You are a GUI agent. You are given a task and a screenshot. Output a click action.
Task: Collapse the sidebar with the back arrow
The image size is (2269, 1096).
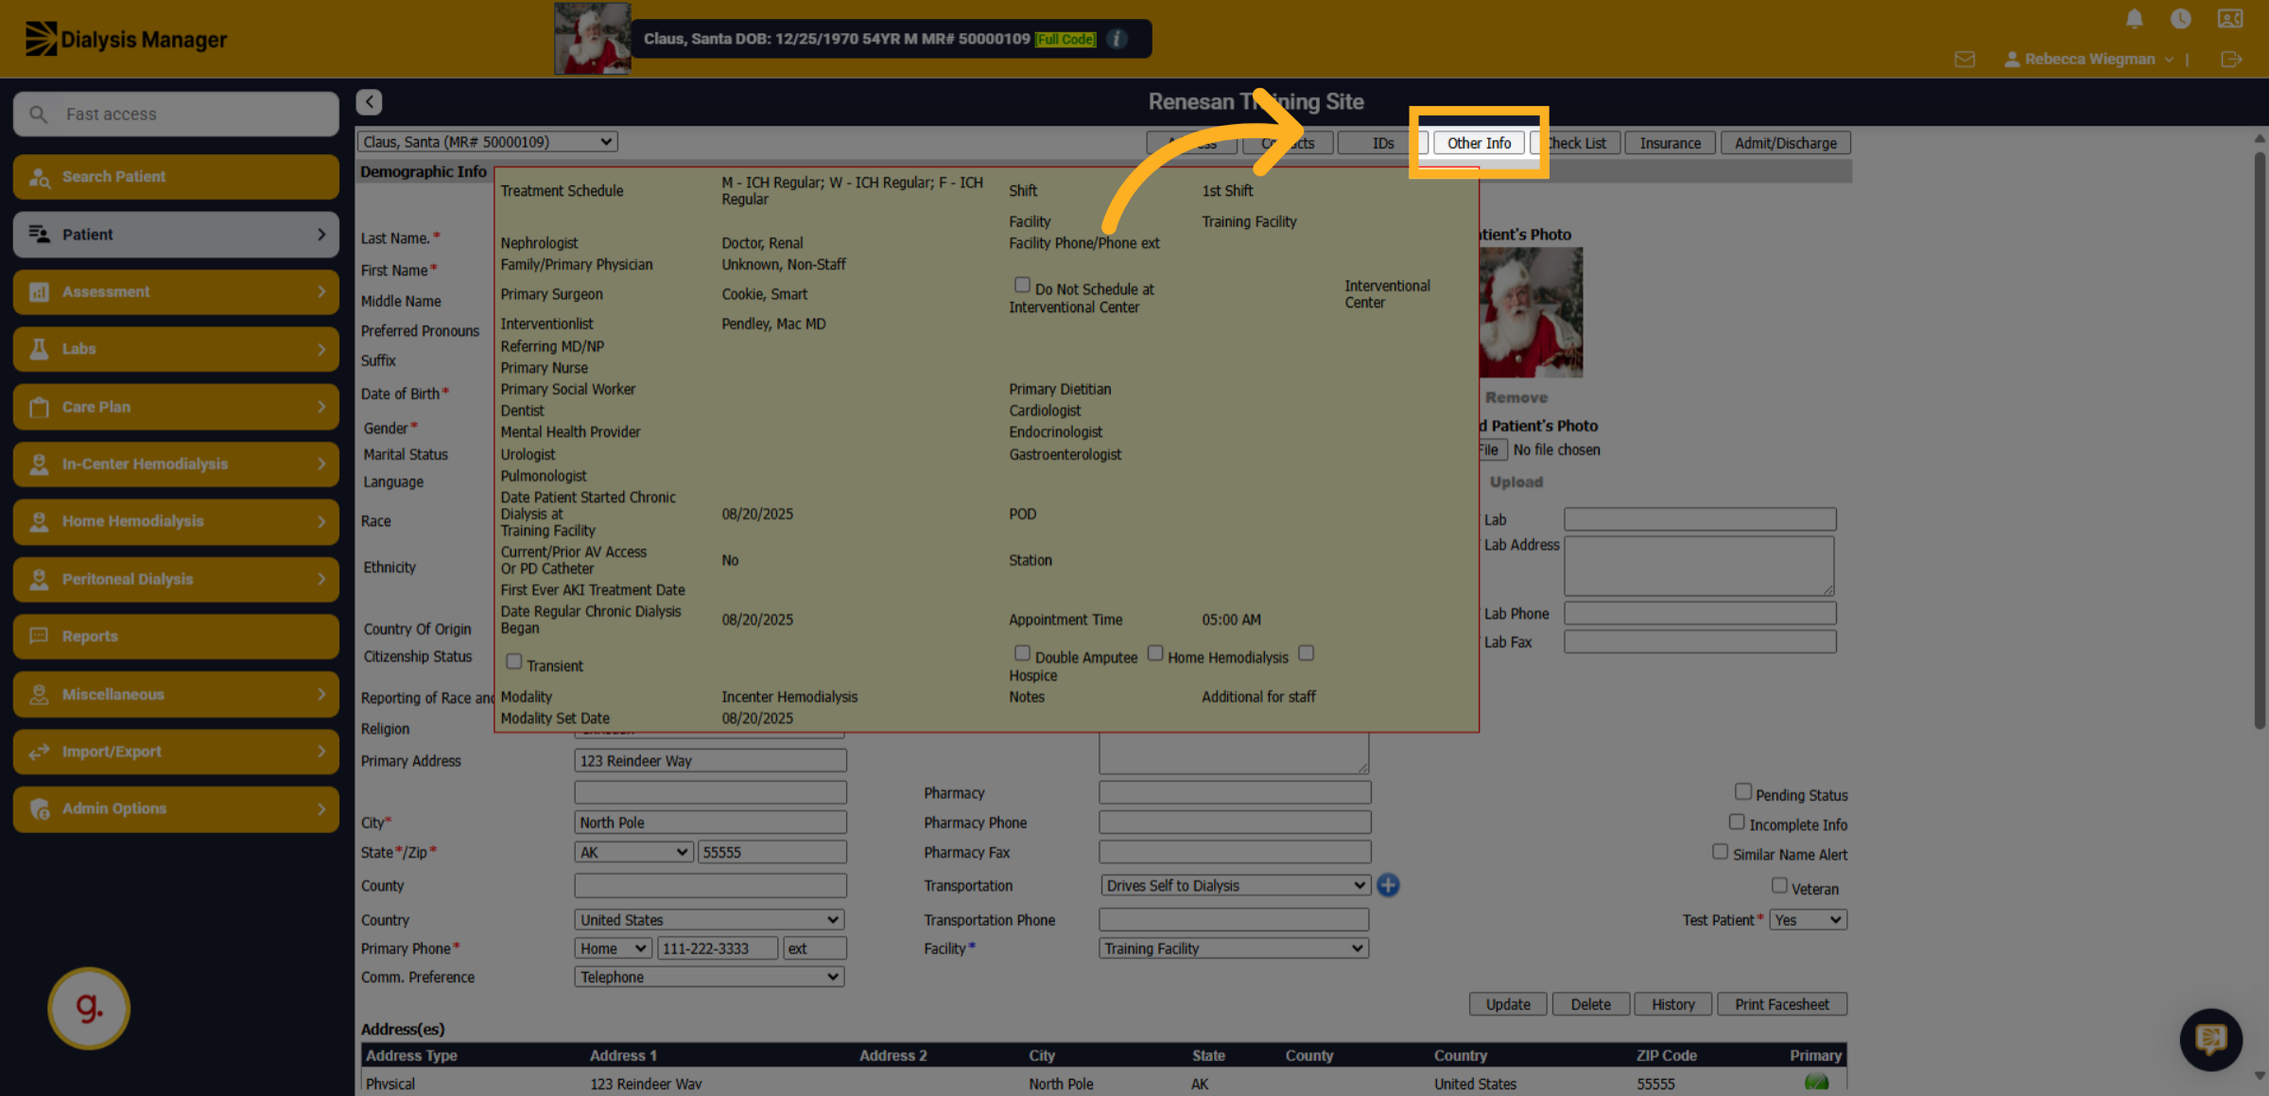point(369,101)
